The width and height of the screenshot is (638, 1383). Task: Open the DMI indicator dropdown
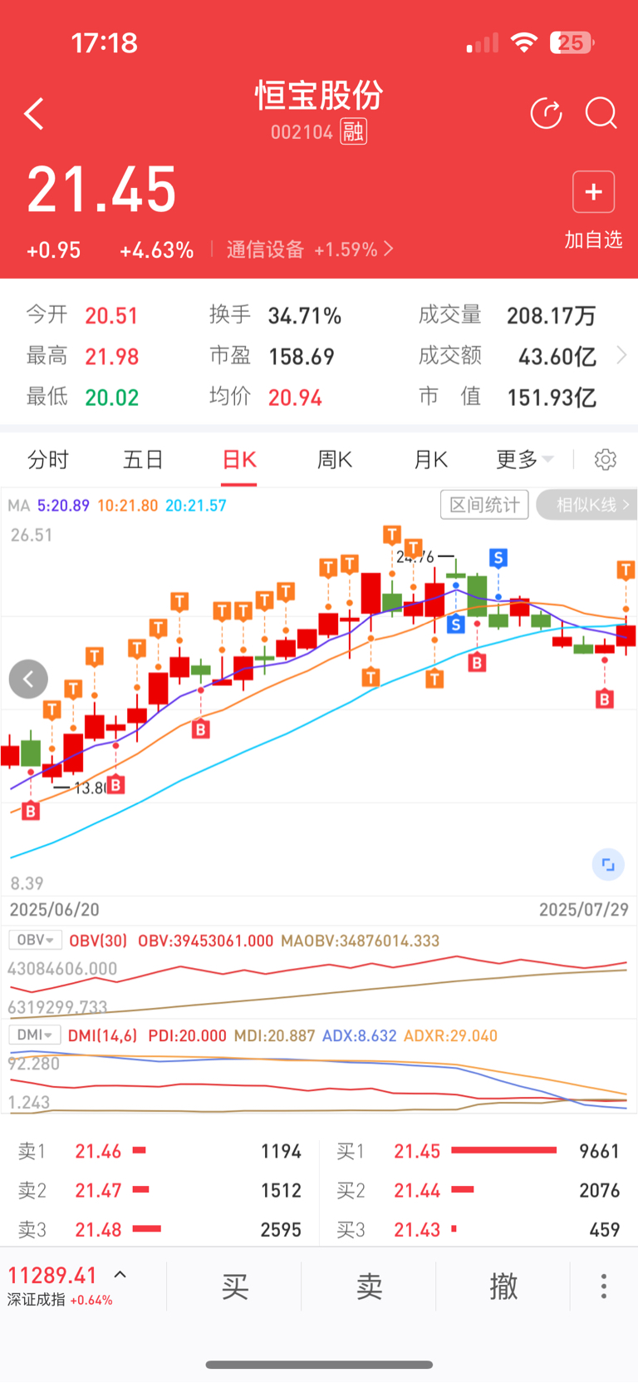[x=34, y=1035]
